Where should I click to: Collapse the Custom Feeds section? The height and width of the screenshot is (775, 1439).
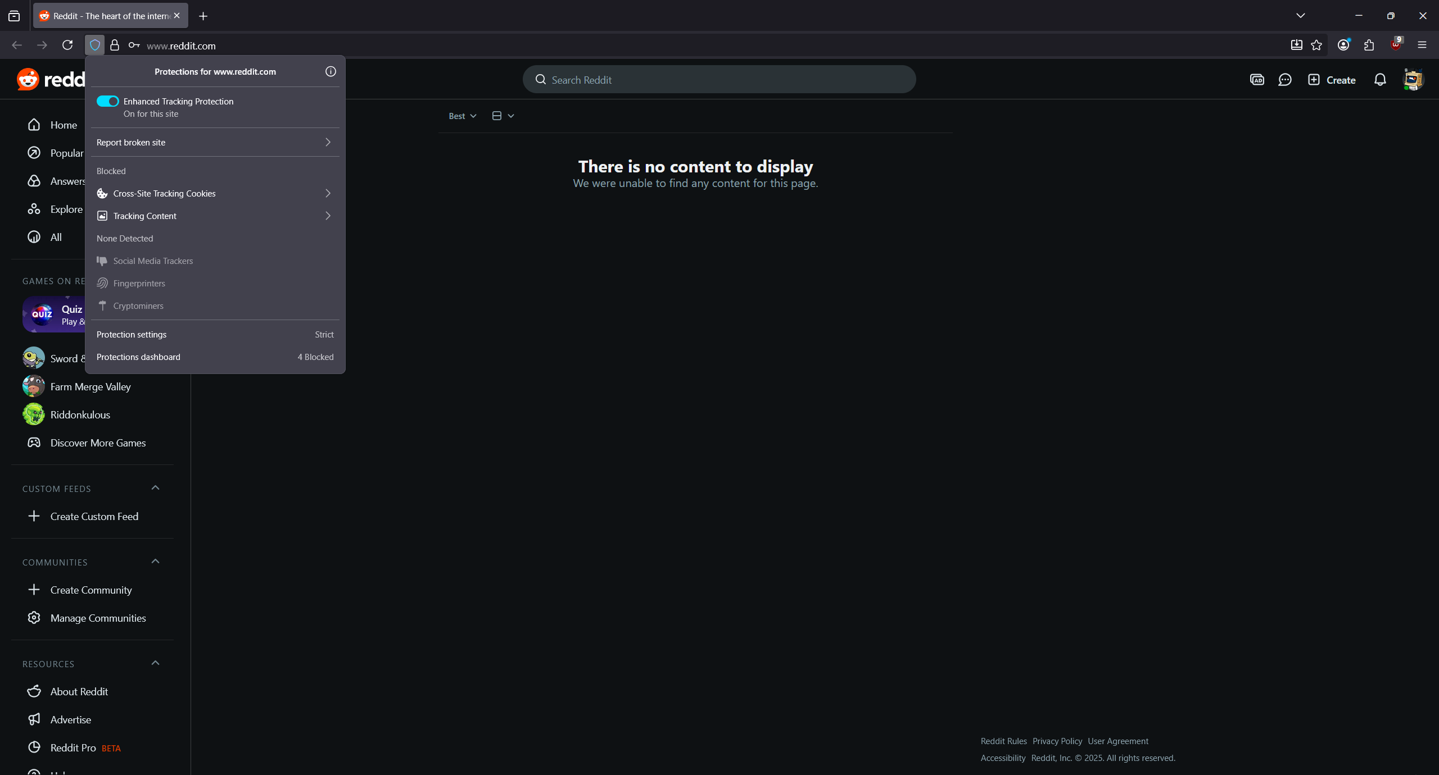coord(156,488)
